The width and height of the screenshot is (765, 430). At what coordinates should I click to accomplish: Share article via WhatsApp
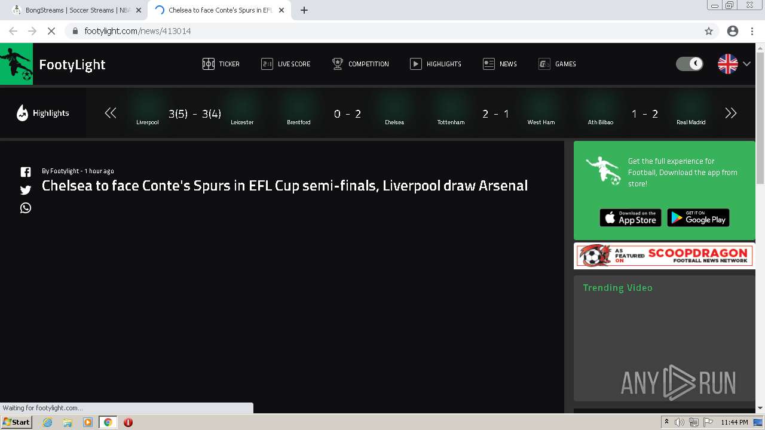26,208
